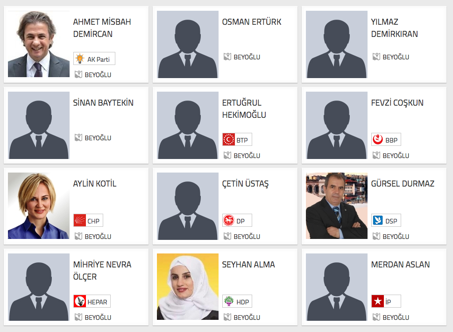The height and width of the screenshot is (332, 453).
Task: Open Gürsel Durmaz's photo thumbnail
Action: 337,206
